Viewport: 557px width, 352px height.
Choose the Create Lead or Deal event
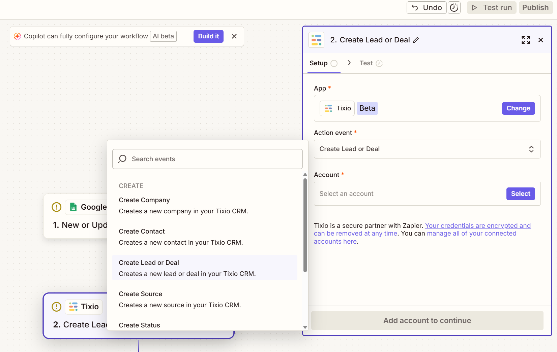(x=204, y=268)
